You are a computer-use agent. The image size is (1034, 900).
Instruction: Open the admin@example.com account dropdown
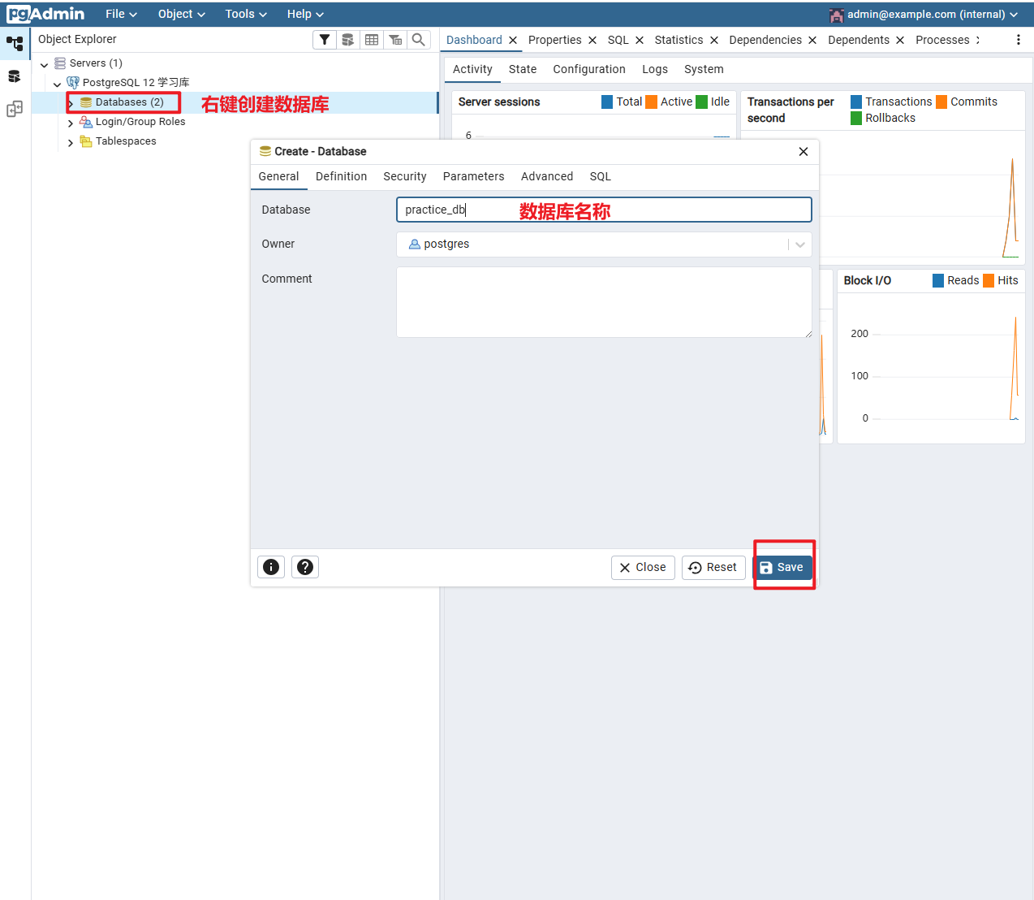point(933,14)
